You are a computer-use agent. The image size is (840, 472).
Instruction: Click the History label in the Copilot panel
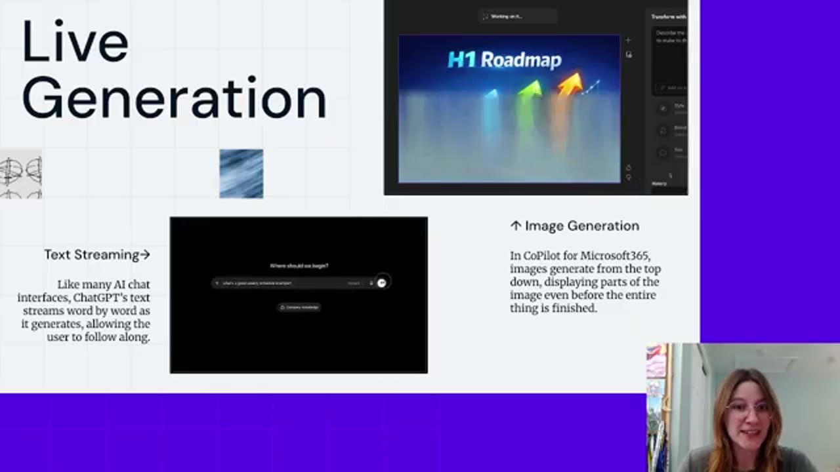point(659,184)
